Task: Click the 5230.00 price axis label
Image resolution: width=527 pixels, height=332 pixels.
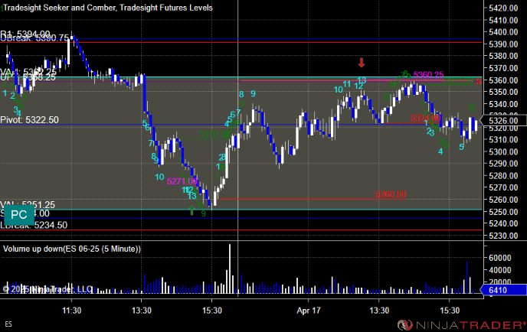Action: click(x=503, y=236)
